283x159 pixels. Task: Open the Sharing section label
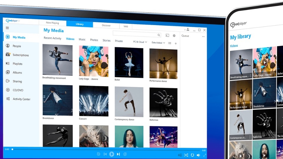coord(17,81)
